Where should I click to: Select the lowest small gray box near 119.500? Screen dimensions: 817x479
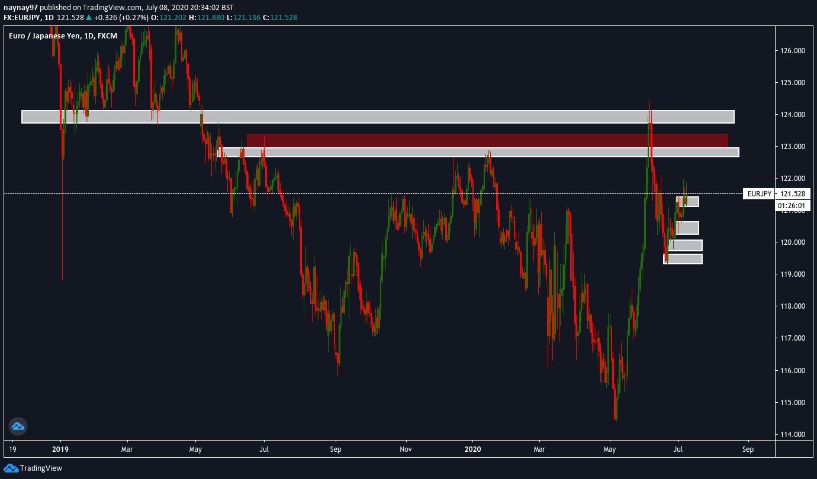[x=683, y=258]
